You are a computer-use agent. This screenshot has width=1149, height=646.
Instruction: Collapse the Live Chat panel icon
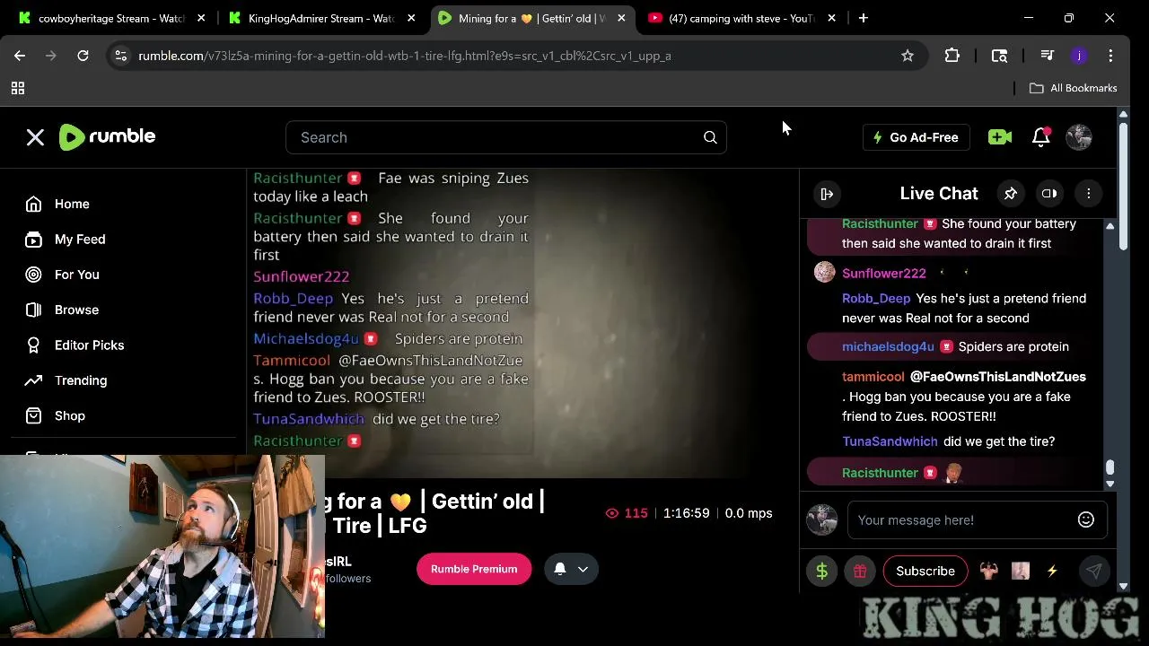(827, 194)
